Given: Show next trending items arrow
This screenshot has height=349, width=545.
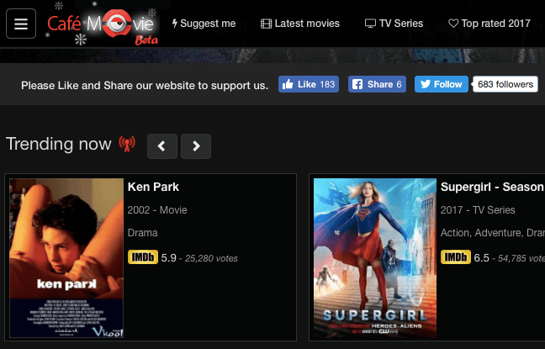Looking at the screenshot, I should 196,146.
